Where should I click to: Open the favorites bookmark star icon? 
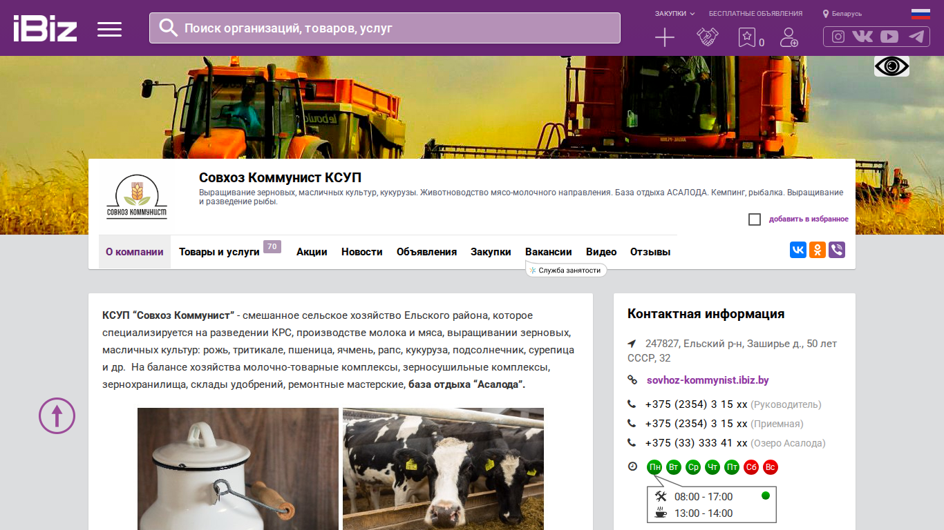(747, 37)
